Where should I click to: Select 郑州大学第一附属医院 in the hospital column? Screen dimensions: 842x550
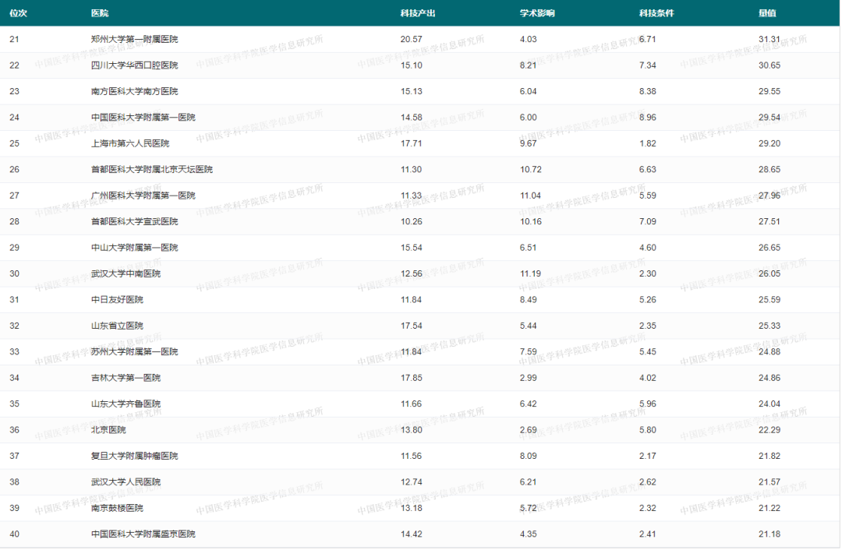135,39
